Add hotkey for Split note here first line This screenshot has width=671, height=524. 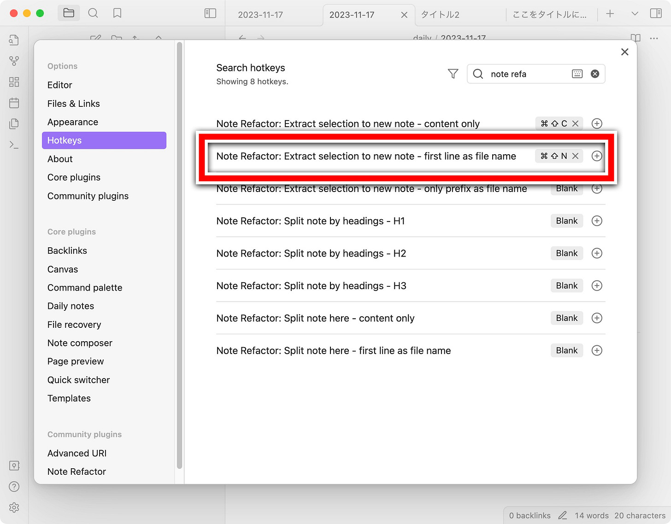tap(597, 350)
